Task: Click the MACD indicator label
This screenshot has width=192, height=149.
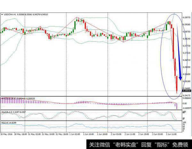Action: 18,98
